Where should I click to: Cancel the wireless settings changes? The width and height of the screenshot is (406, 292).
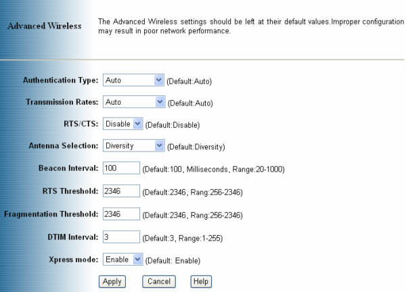pyautogui.click(x=159, y=281)
